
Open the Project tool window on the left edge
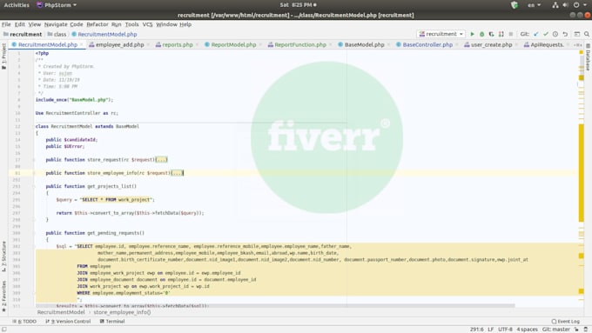(3, 56)
